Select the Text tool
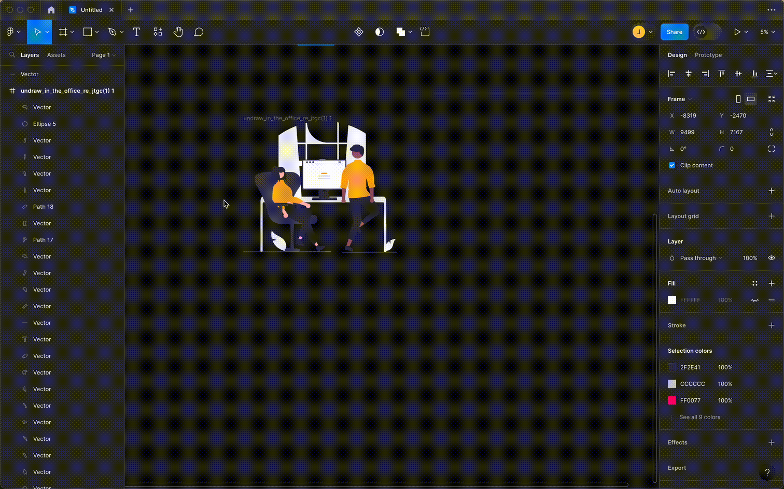The height and width of the screenshot is (489, 784). point(137,32)
